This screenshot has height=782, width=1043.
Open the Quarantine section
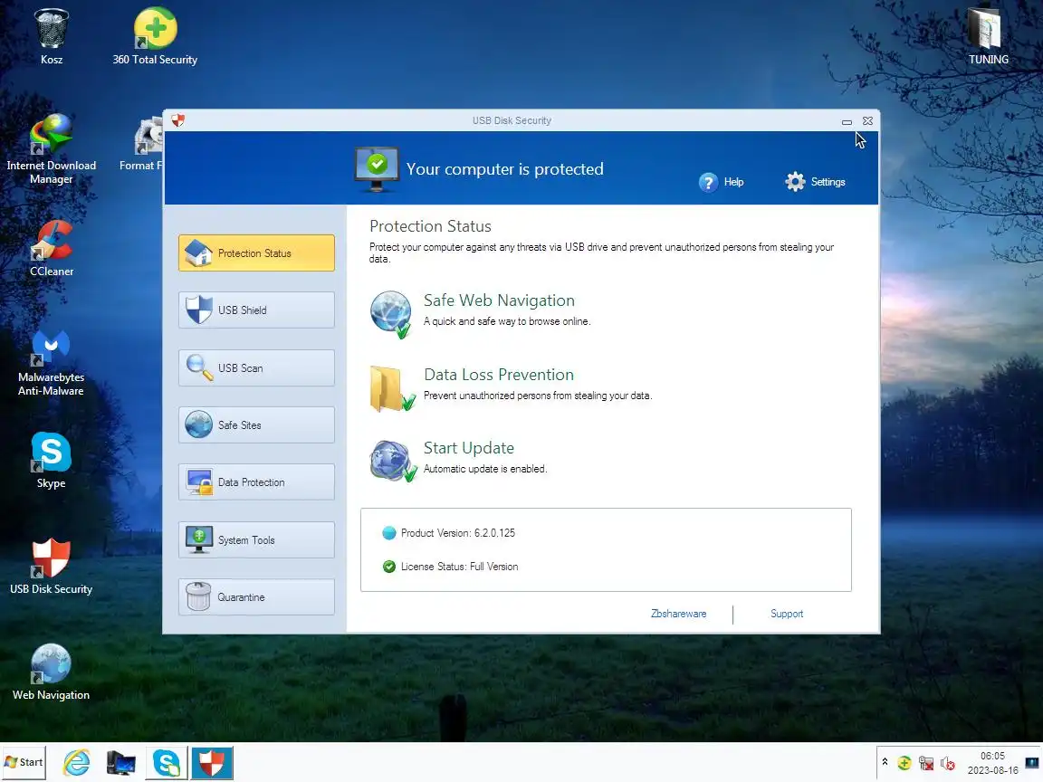point(256,597)
